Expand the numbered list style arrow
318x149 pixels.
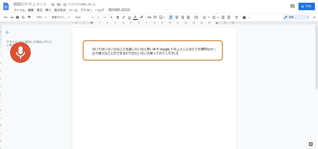pos(209,17)
